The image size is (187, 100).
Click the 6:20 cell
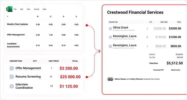pos(38,35)
